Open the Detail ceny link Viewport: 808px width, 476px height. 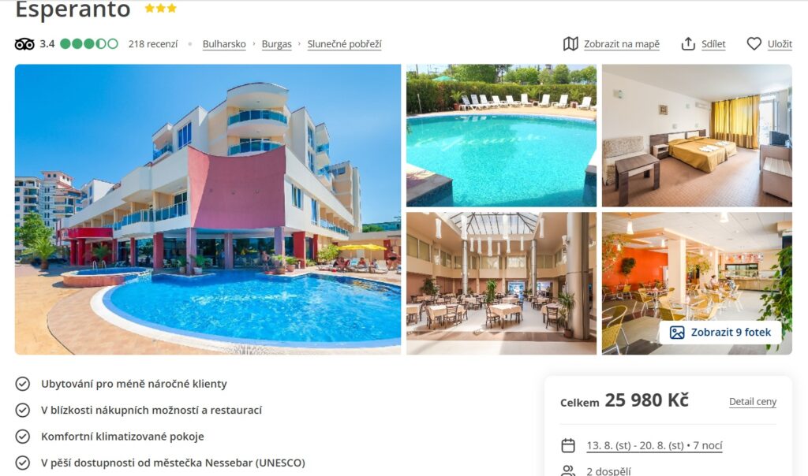(752, 401)
